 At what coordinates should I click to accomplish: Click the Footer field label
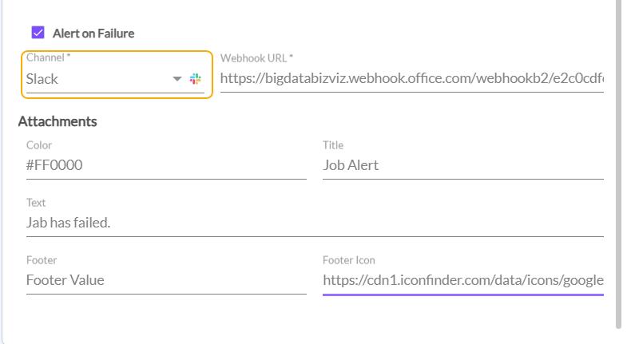tap(42, 260)
